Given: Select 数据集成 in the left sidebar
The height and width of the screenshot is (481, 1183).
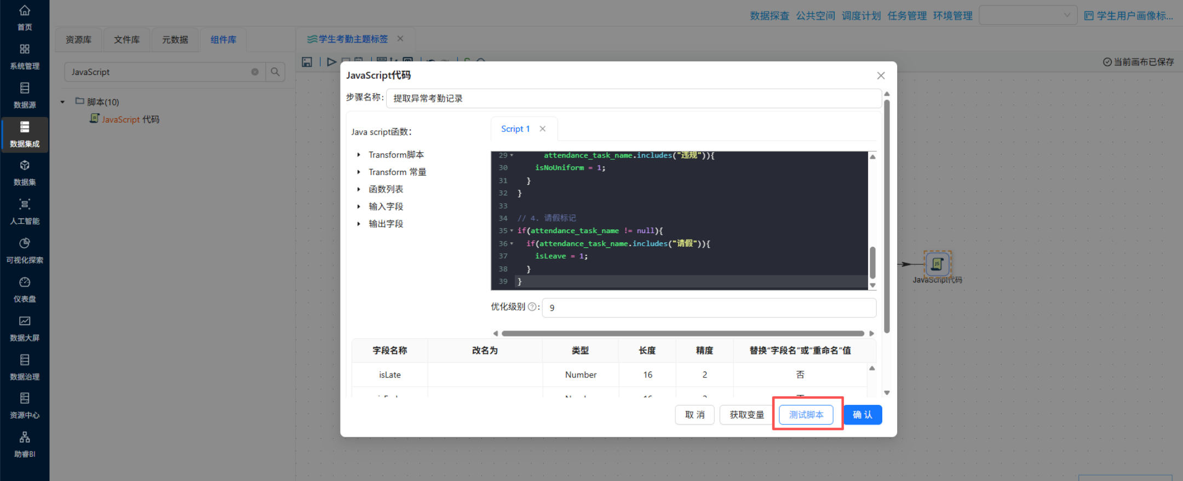Looking at the screenshot, I should [25, 135].
